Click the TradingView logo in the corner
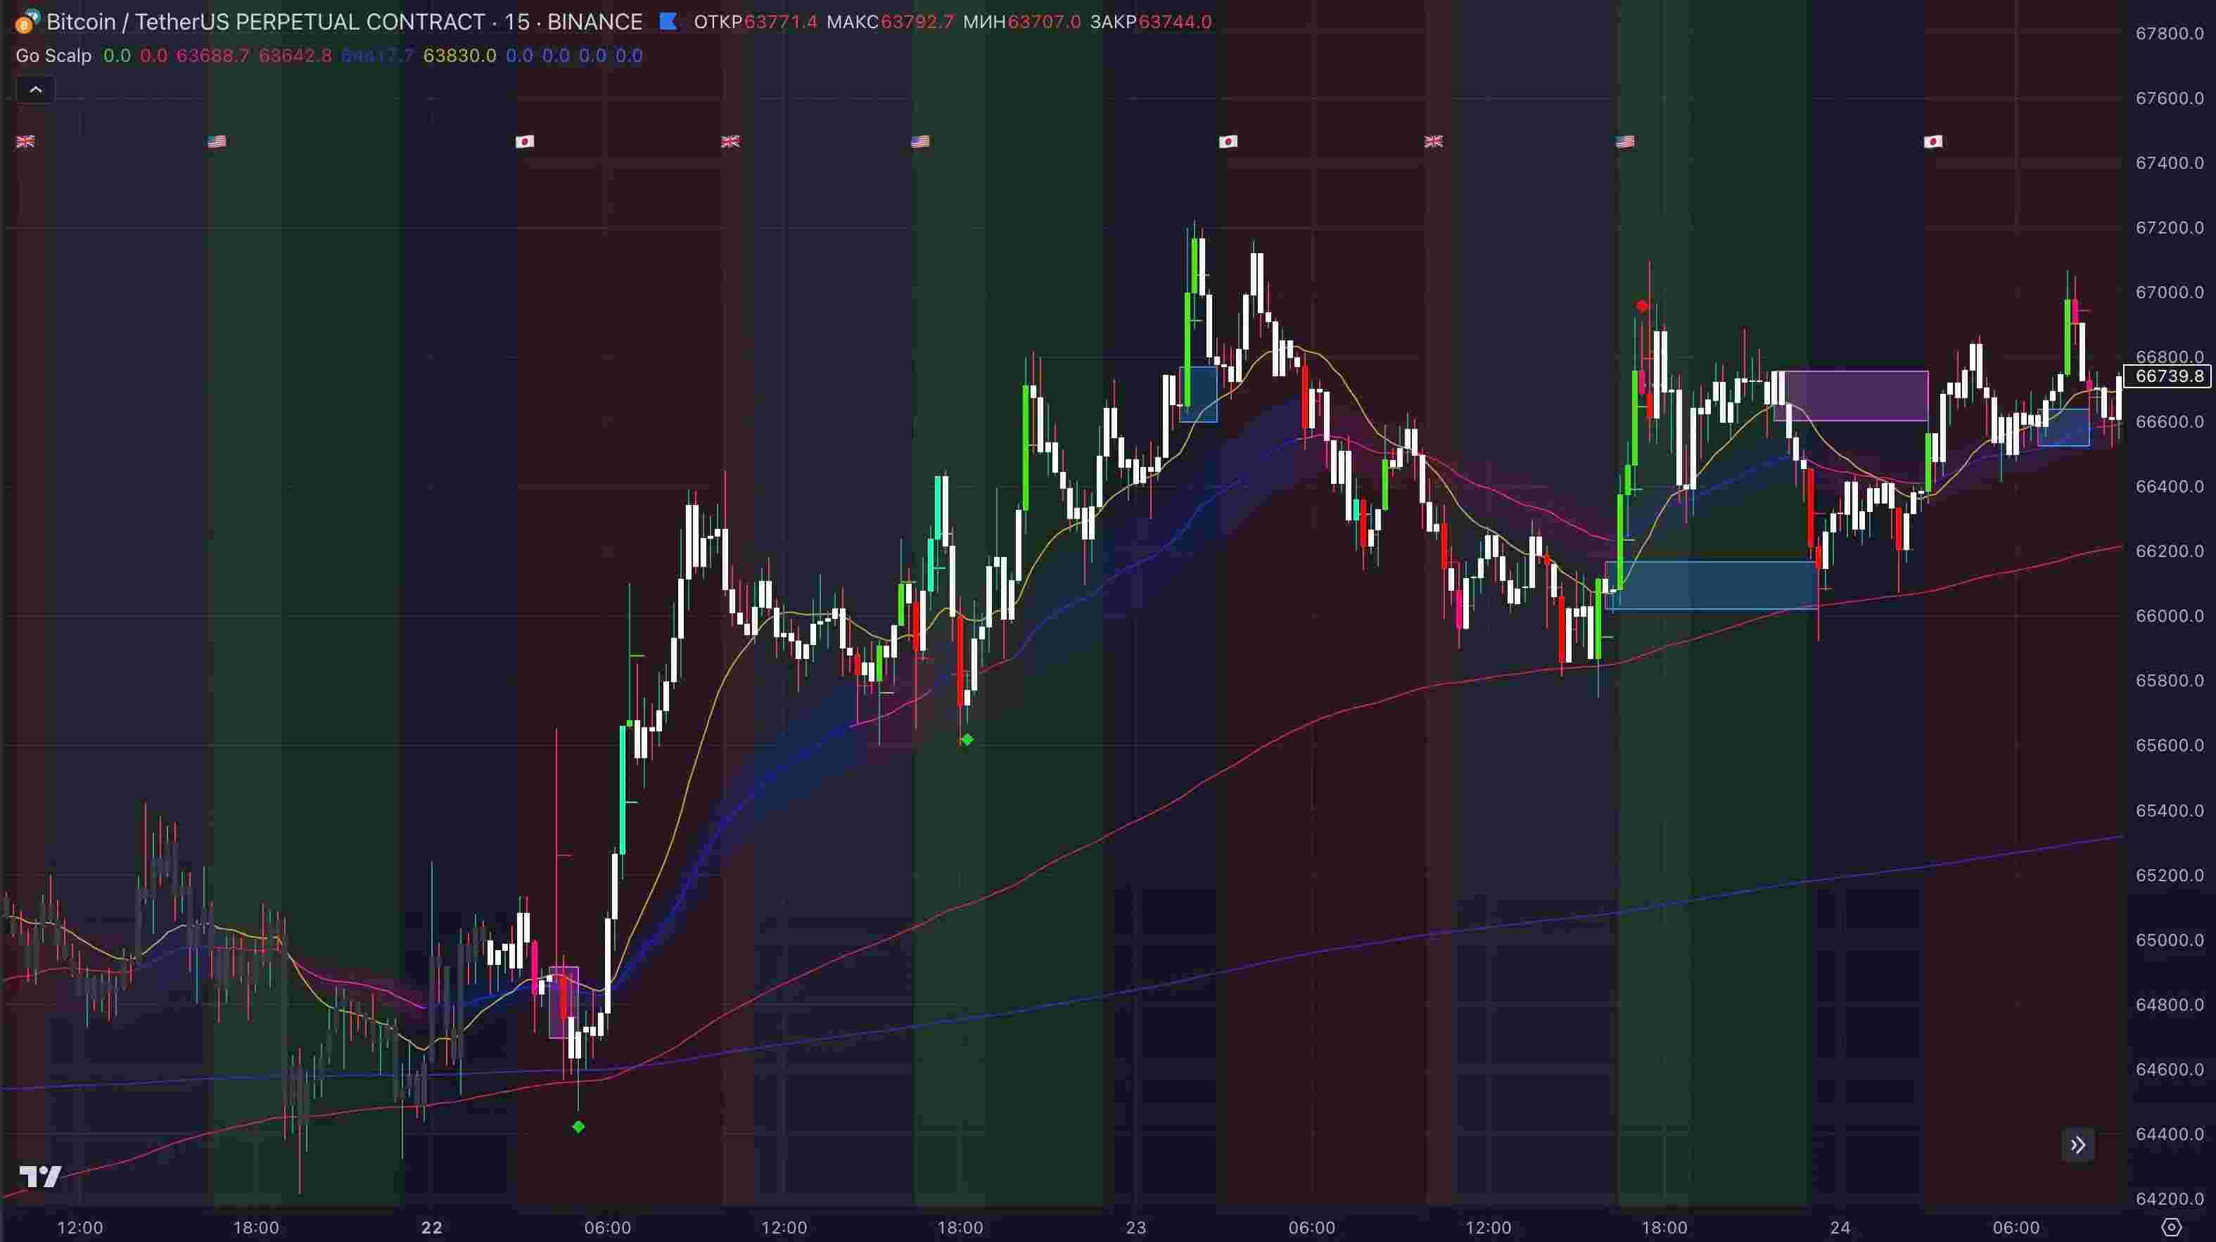This screenshot has width=2216, height=1242. point(40,1177)
